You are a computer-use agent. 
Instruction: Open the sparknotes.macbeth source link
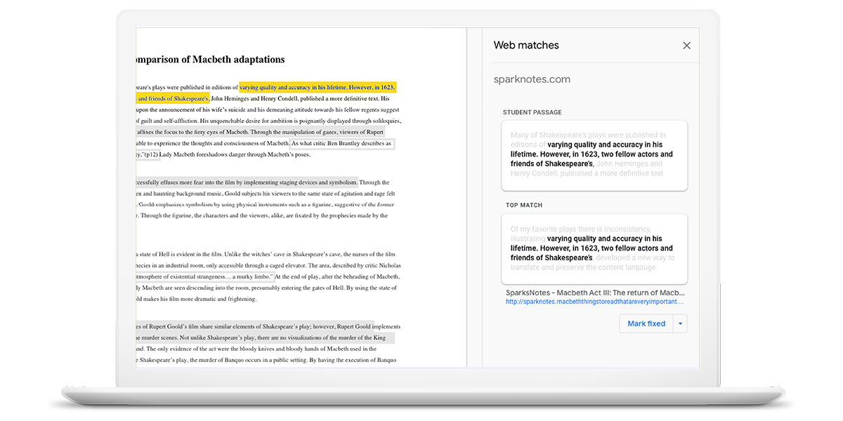(594, 302)
